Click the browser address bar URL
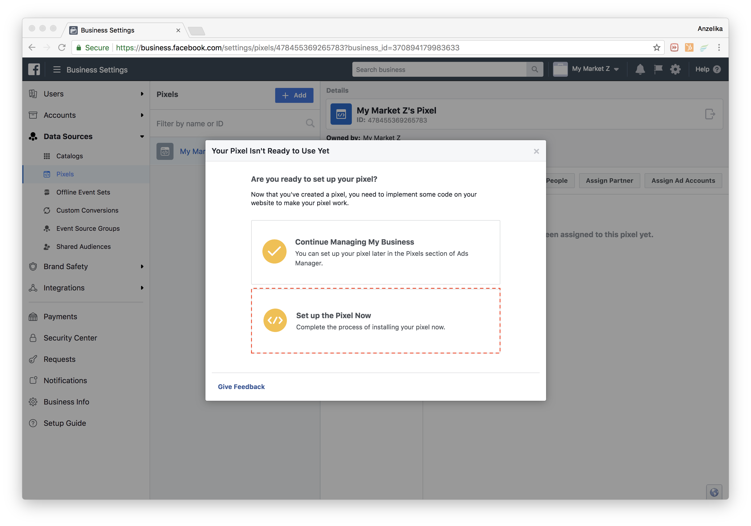This screenshot has width=751, height=526. pyautogui.click(x=287, y=48)
